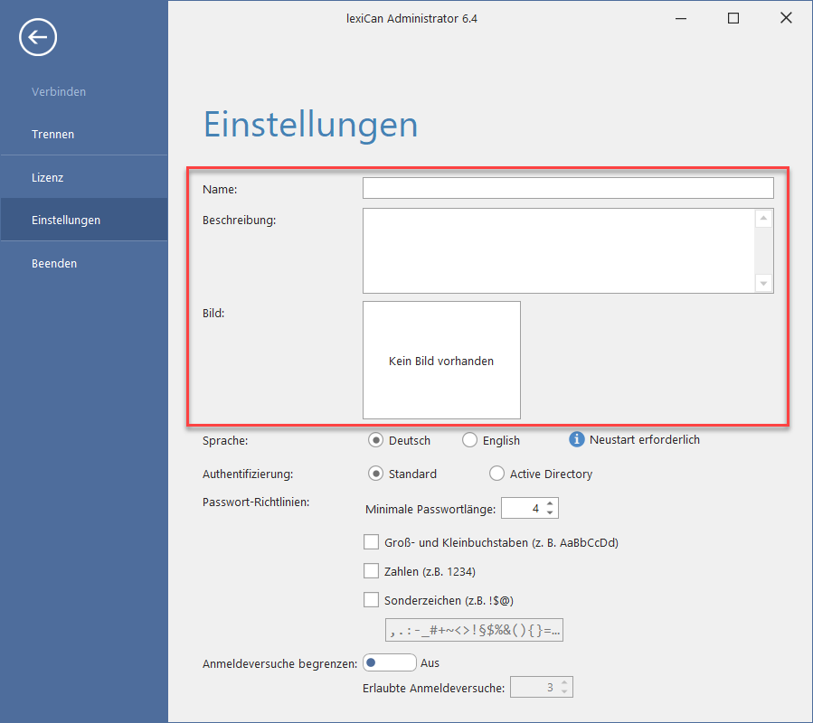This screenshot has width=813, height=723.
Task: Select the Deutsch language radio button
Action: tap(376, 440)
